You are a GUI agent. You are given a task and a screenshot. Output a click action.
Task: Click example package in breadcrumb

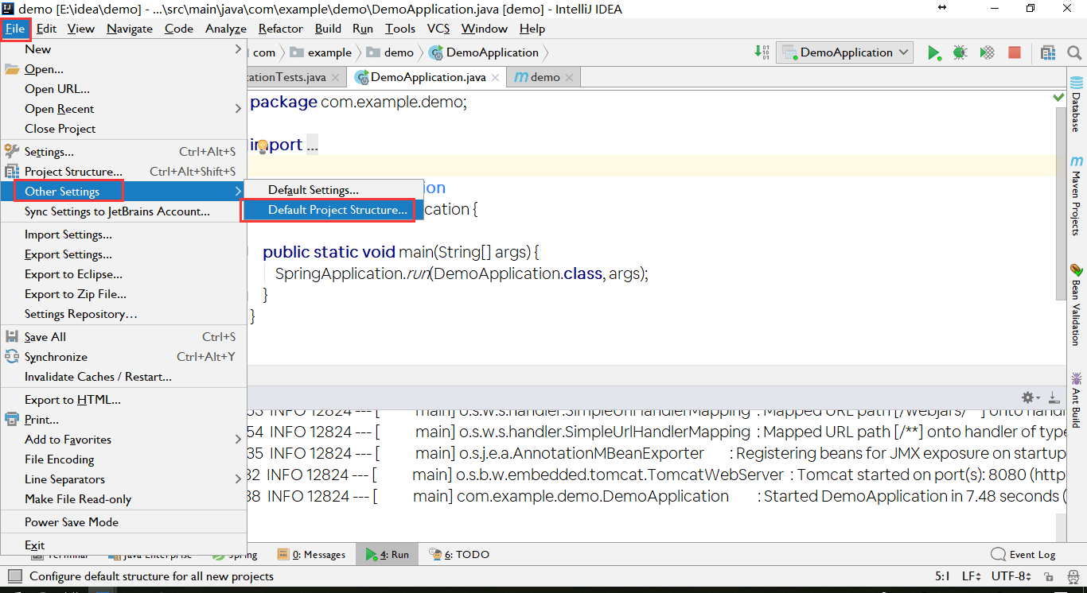tap(321, 52)
